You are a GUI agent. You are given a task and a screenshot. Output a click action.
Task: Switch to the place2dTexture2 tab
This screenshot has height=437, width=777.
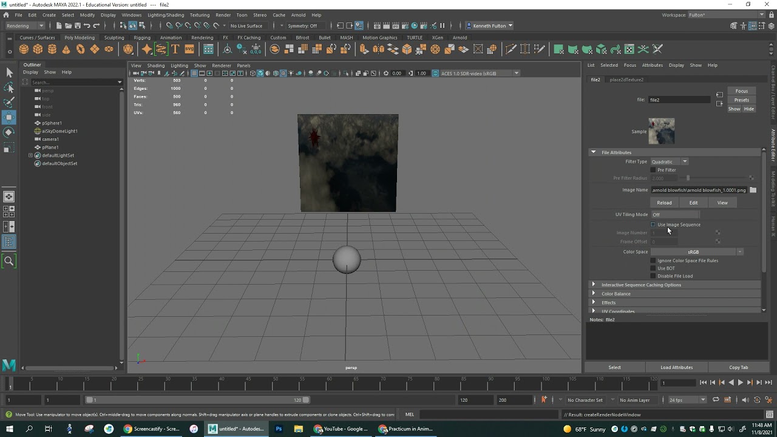pos(626,80)
